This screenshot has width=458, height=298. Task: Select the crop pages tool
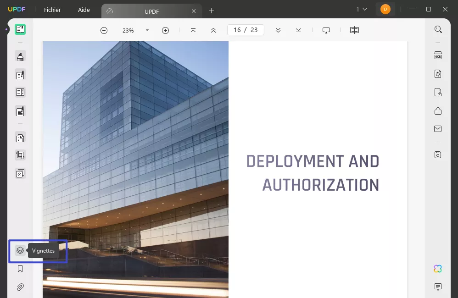click(x=20, y=155)
